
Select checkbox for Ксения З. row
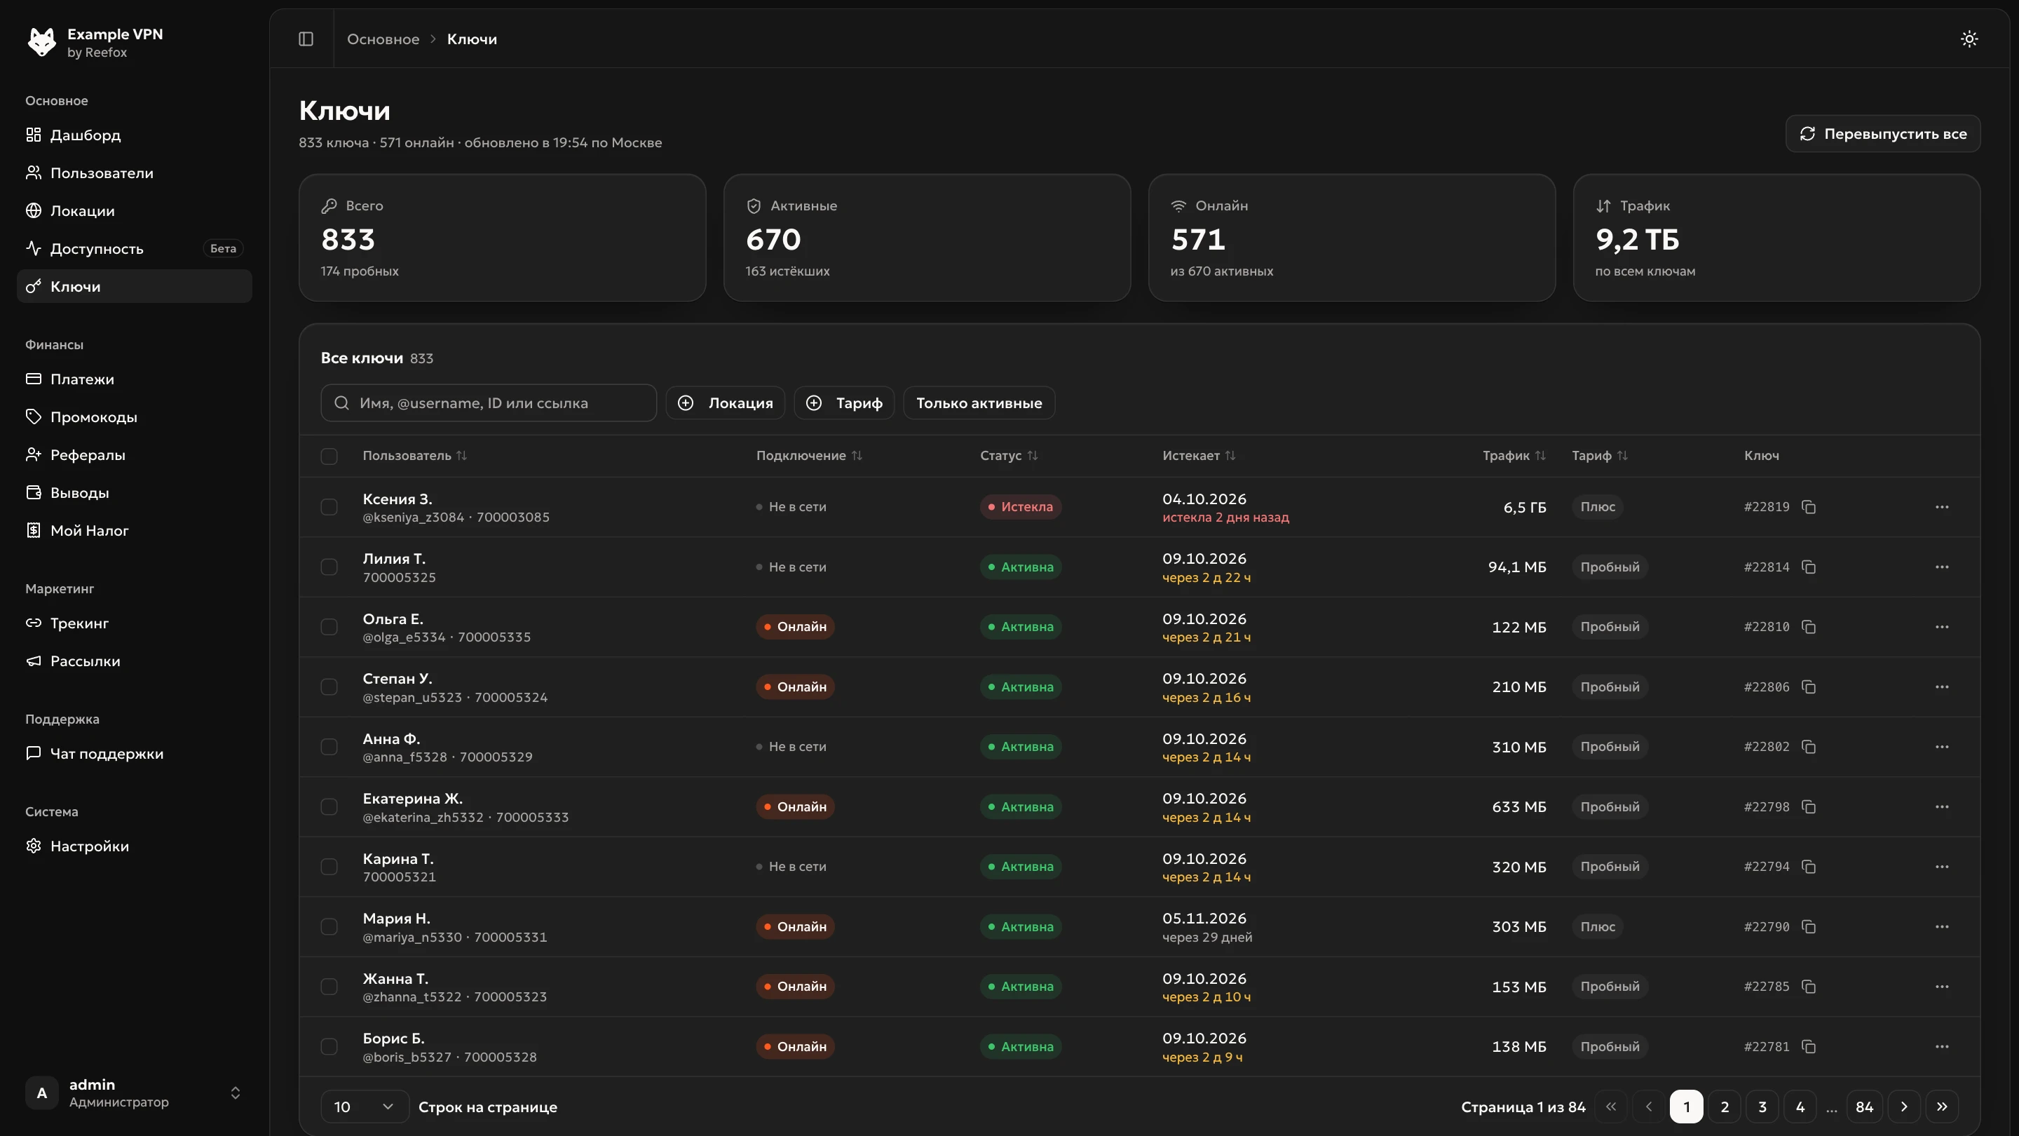click(329, 507)
